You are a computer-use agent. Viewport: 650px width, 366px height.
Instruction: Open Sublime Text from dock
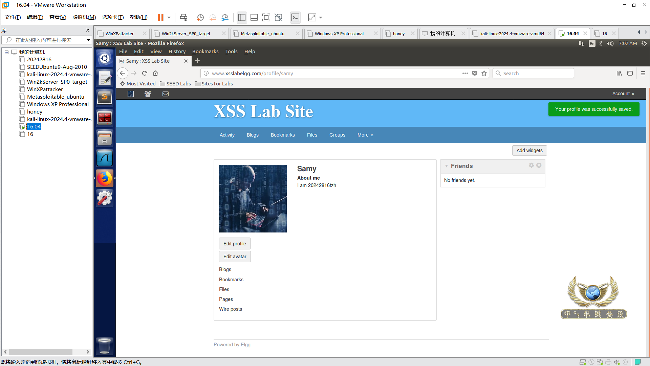coord(104,98)
